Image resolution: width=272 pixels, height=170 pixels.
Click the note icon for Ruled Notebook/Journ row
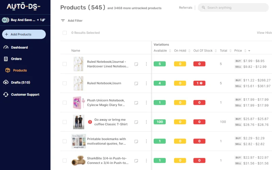[x=136, y=83]
